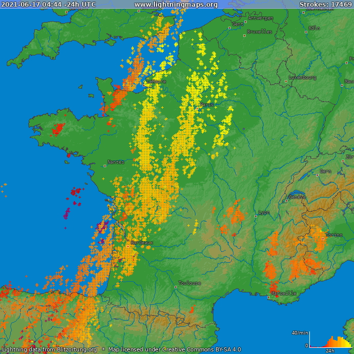354x354 pixels.
Task: Click the square marker beside Köln
Action: pos(306,32)
